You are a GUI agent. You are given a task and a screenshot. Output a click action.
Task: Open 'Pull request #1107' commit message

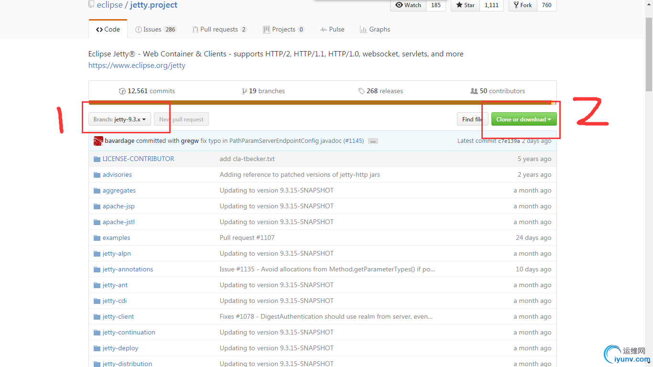pos(247,238)
